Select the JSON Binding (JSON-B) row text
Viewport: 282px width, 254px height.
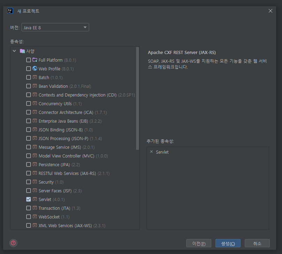point(66,130)
